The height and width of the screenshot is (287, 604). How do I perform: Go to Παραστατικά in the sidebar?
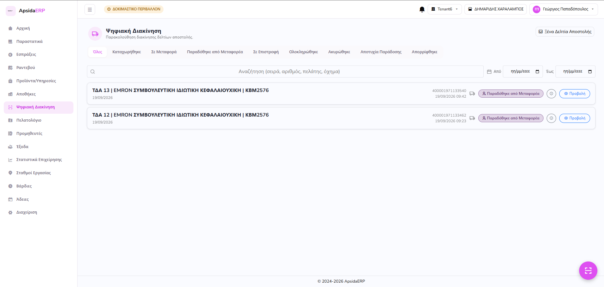38,42
